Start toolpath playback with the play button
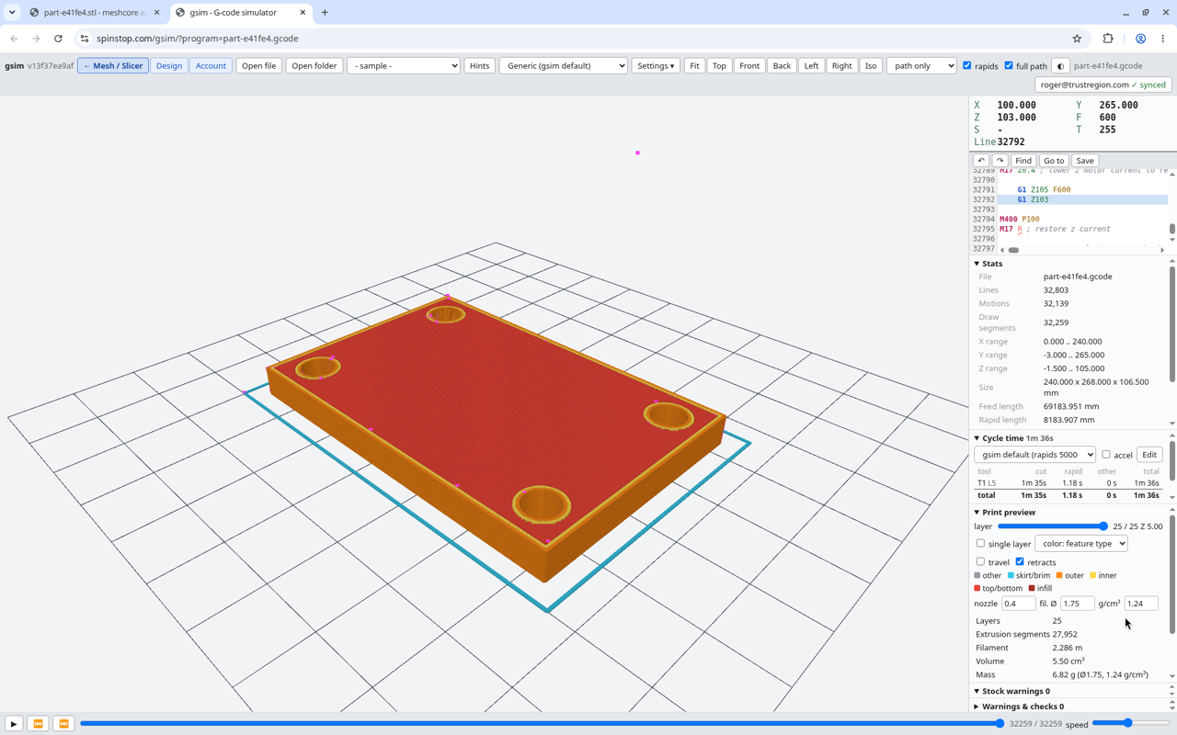1177x735 pixels. click(14, 724)
